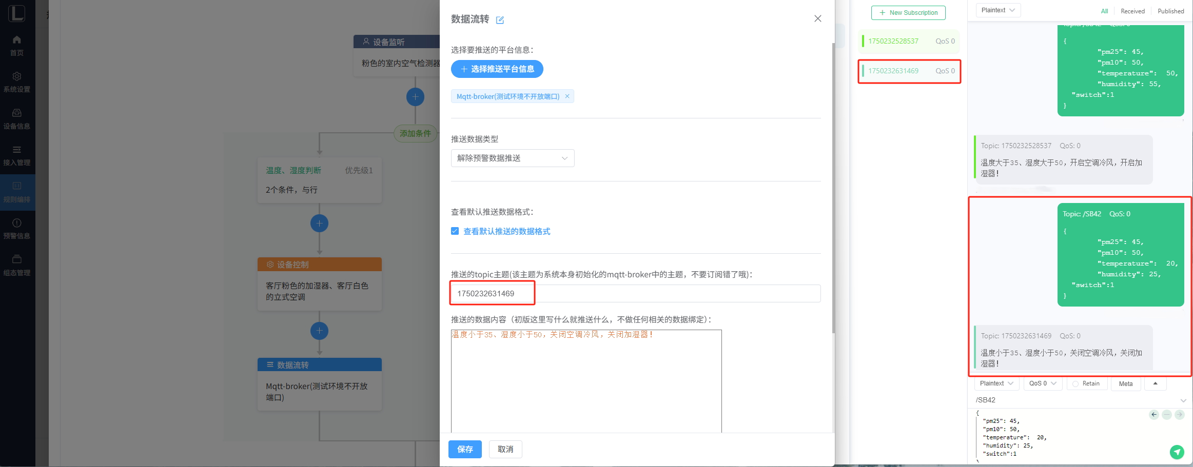The height and width of the screenshot is (467, 1193).
Task: Click the topic input field containing 1750232631469
Action: point(635,294)
